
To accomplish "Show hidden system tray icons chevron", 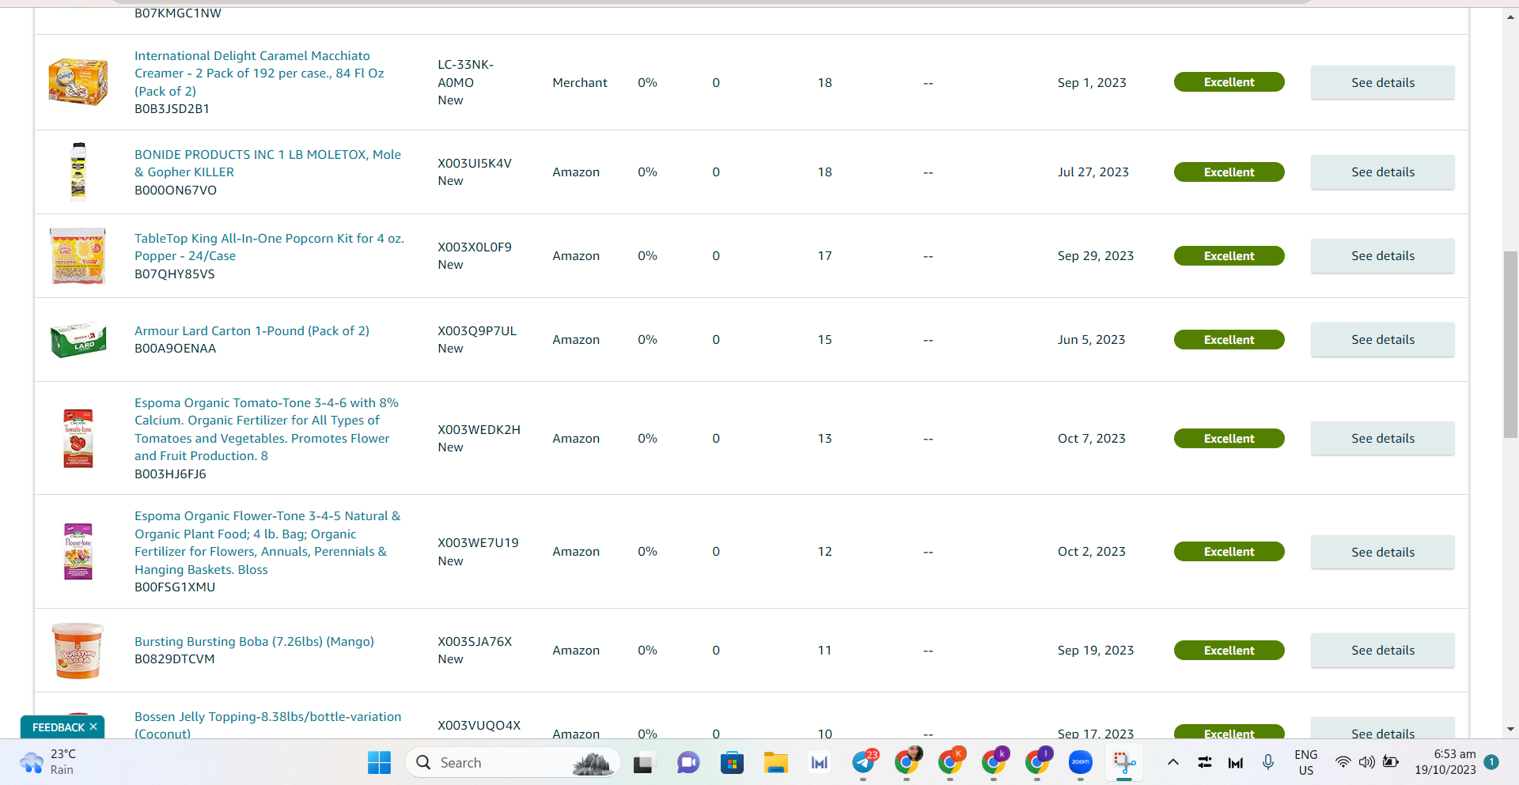I will (x=1173, y=762).
